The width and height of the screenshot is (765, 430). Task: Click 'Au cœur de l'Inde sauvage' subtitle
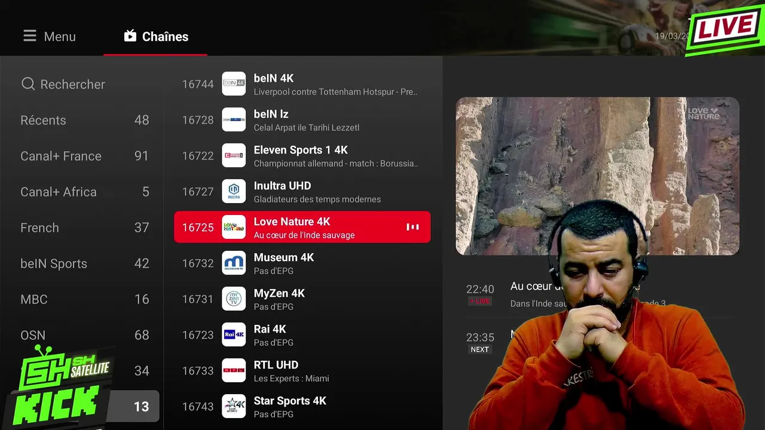click(x=304, y=235)
